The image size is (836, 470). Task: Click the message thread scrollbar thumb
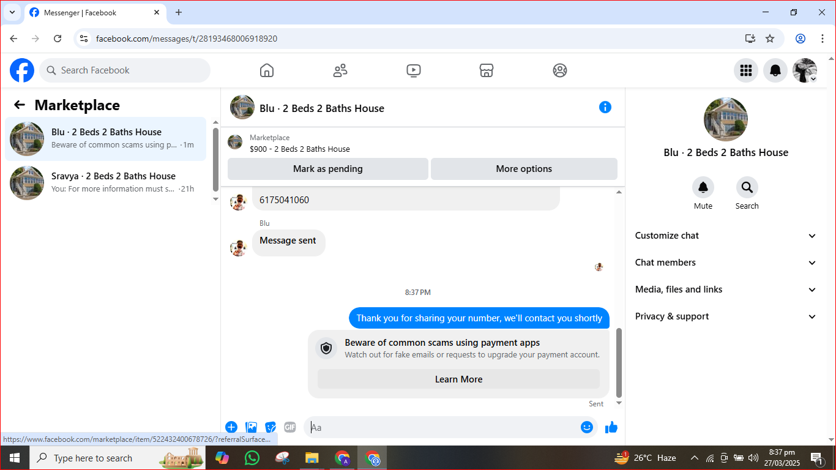tap(619, 362)
